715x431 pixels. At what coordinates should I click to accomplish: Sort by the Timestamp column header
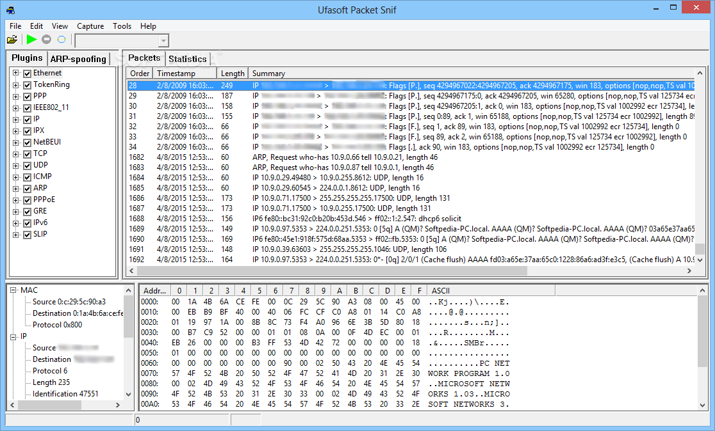tap(185, 74)
